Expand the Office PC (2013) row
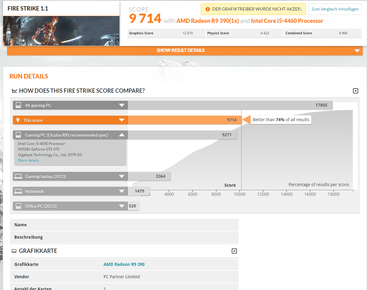Screen dimensions: 367x290 (x=122, y=206)
